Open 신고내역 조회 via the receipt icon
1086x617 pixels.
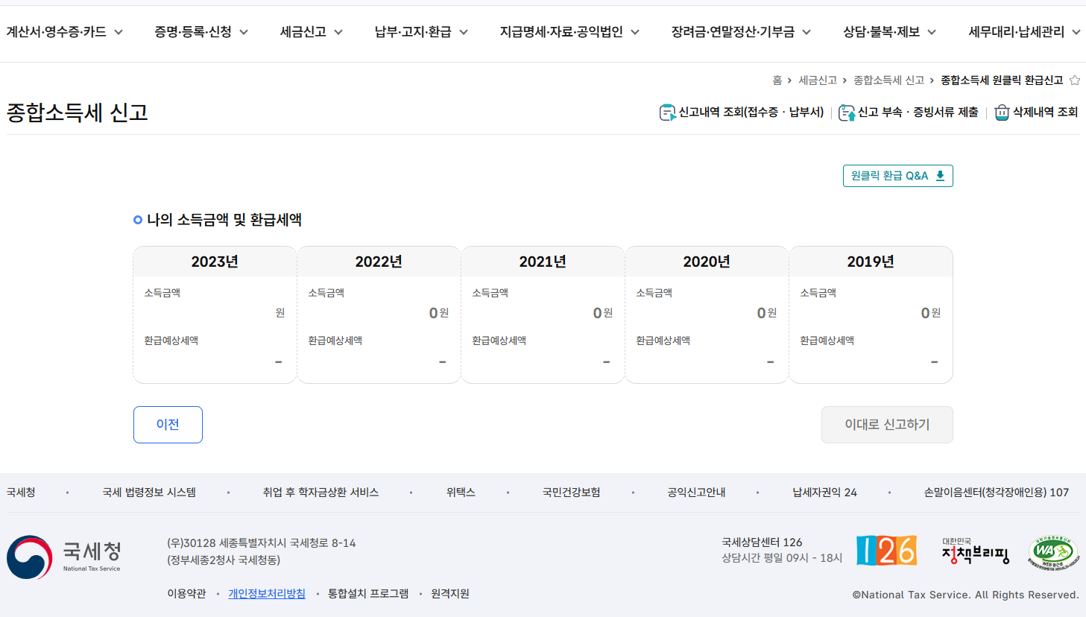click(x=668, y=113)
